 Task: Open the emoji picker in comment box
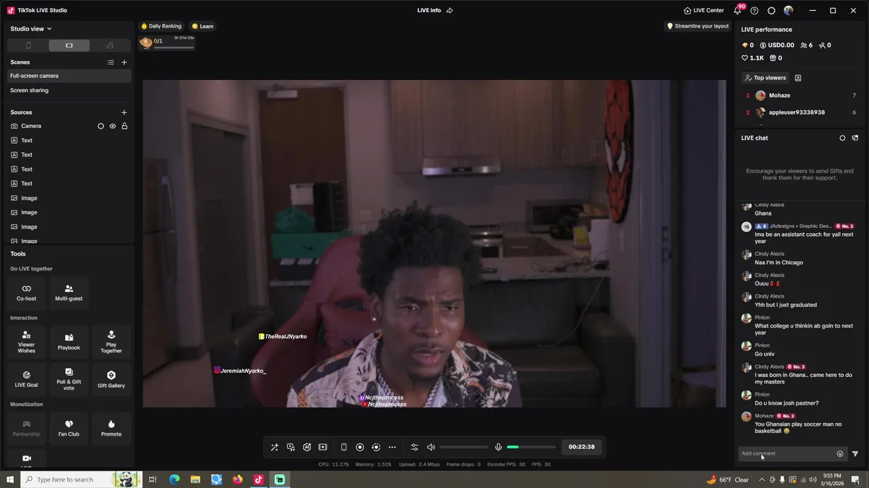[x=840, y=454]
